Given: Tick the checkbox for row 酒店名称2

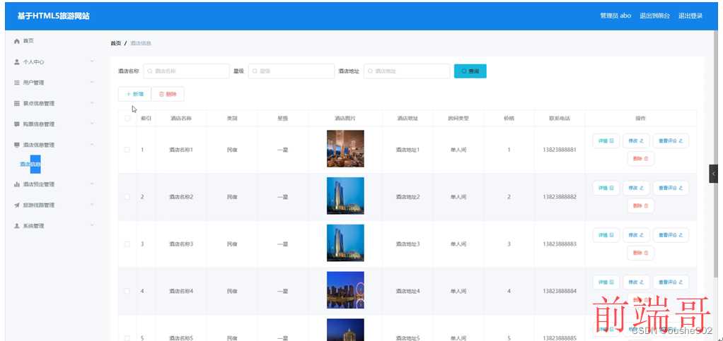Looking at the screenshot, I should tap(127, 196).
